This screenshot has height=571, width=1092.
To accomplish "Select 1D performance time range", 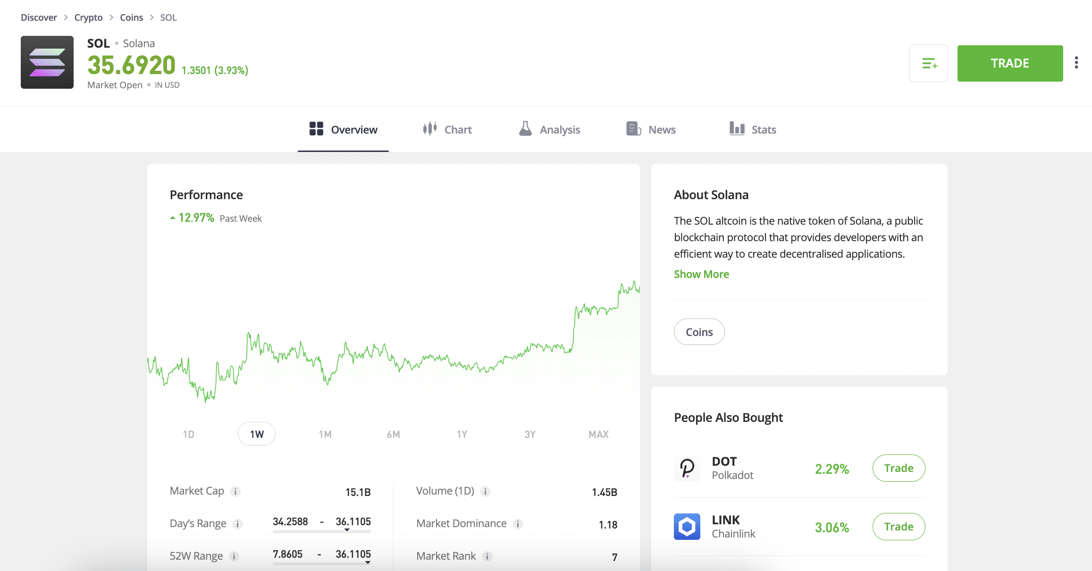I will tap(188, 434).
